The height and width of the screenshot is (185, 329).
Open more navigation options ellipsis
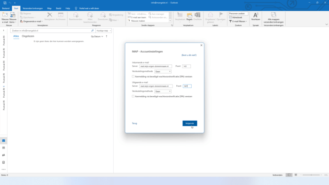pos(4,170)
